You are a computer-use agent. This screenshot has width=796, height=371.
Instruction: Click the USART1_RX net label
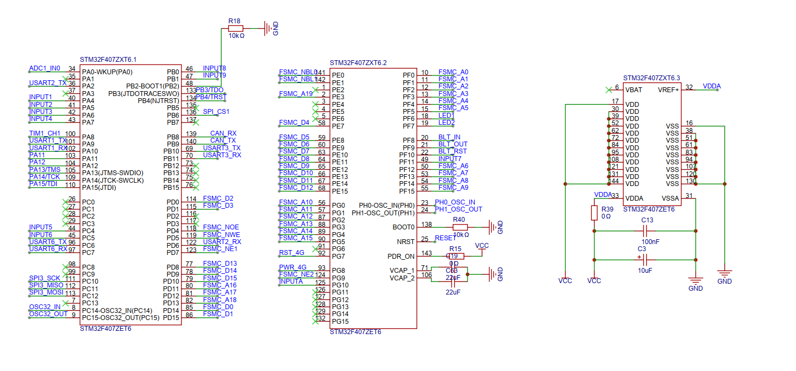(x=48, y=148)
